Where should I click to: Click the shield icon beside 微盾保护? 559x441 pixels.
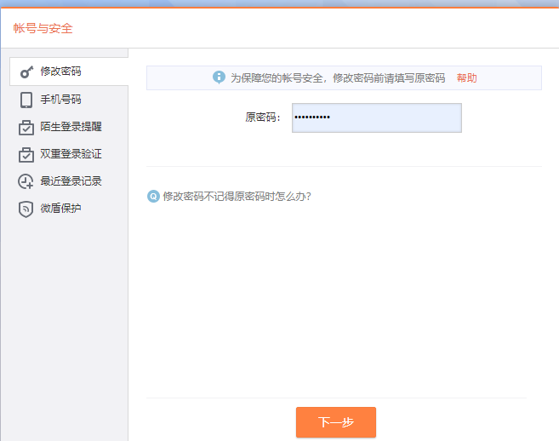[26, 209]
